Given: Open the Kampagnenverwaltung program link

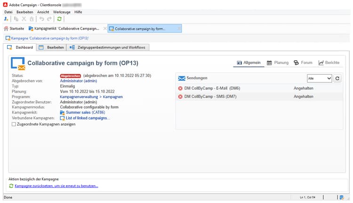Looking at the screenshot, I should [79, 97].
